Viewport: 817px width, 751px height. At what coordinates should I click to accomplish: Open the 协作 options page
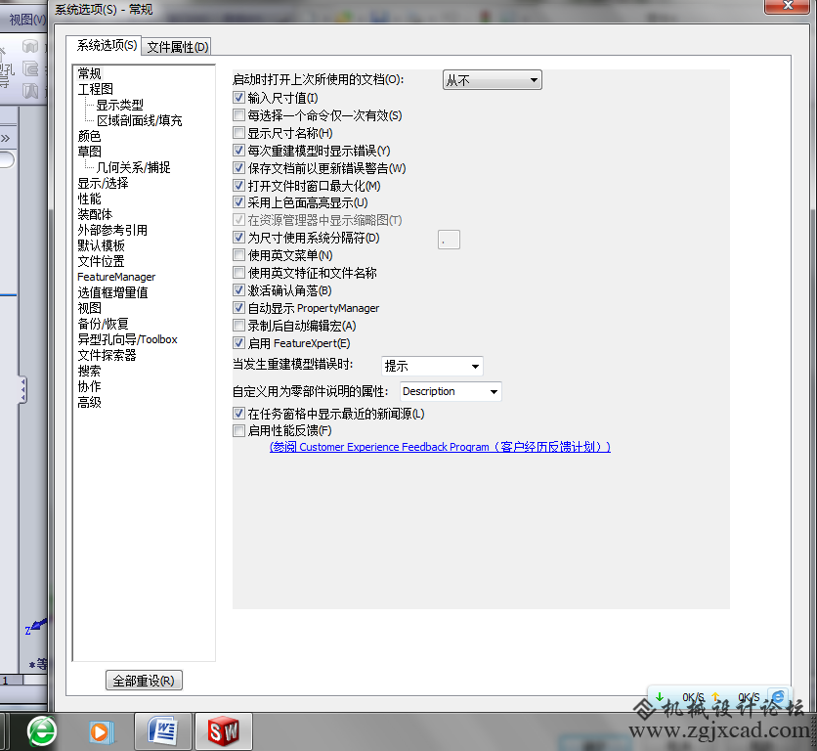[x=89, y=386]
